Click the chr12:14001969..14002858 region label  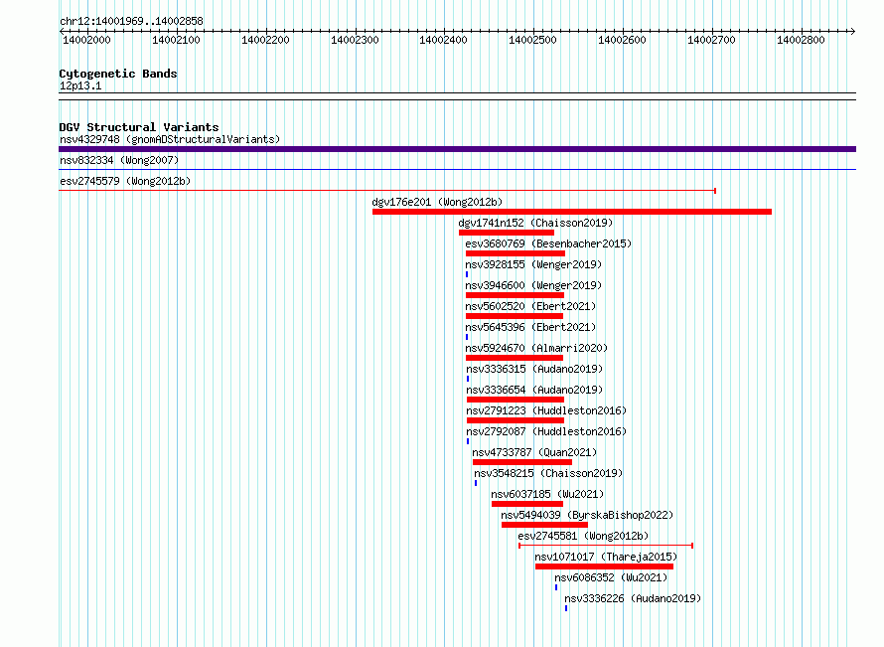(x=131, y=21)
